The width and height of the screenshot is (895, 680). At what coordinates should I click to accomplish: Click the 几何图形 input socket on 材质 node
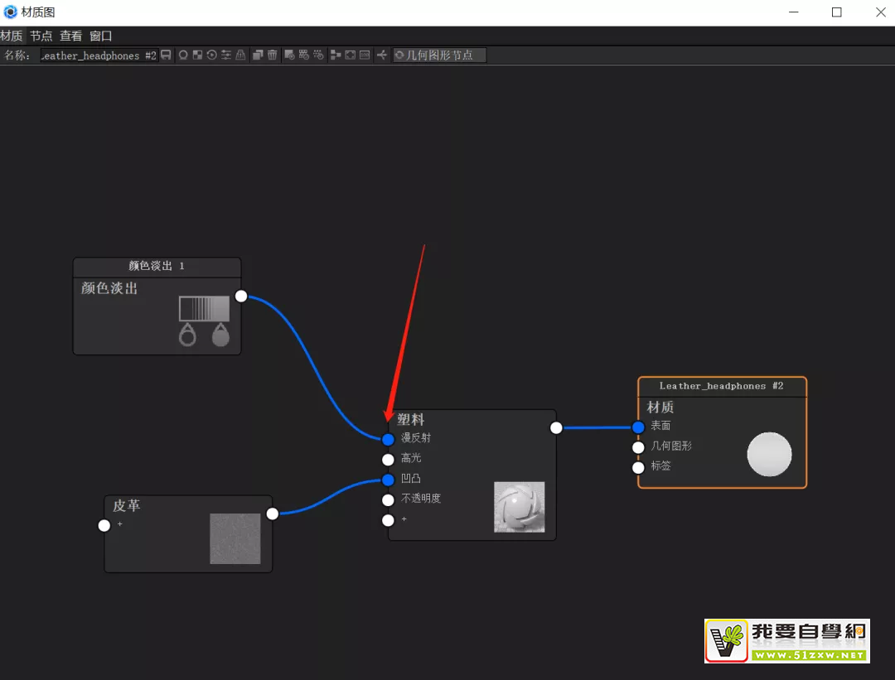click(638, 447)
